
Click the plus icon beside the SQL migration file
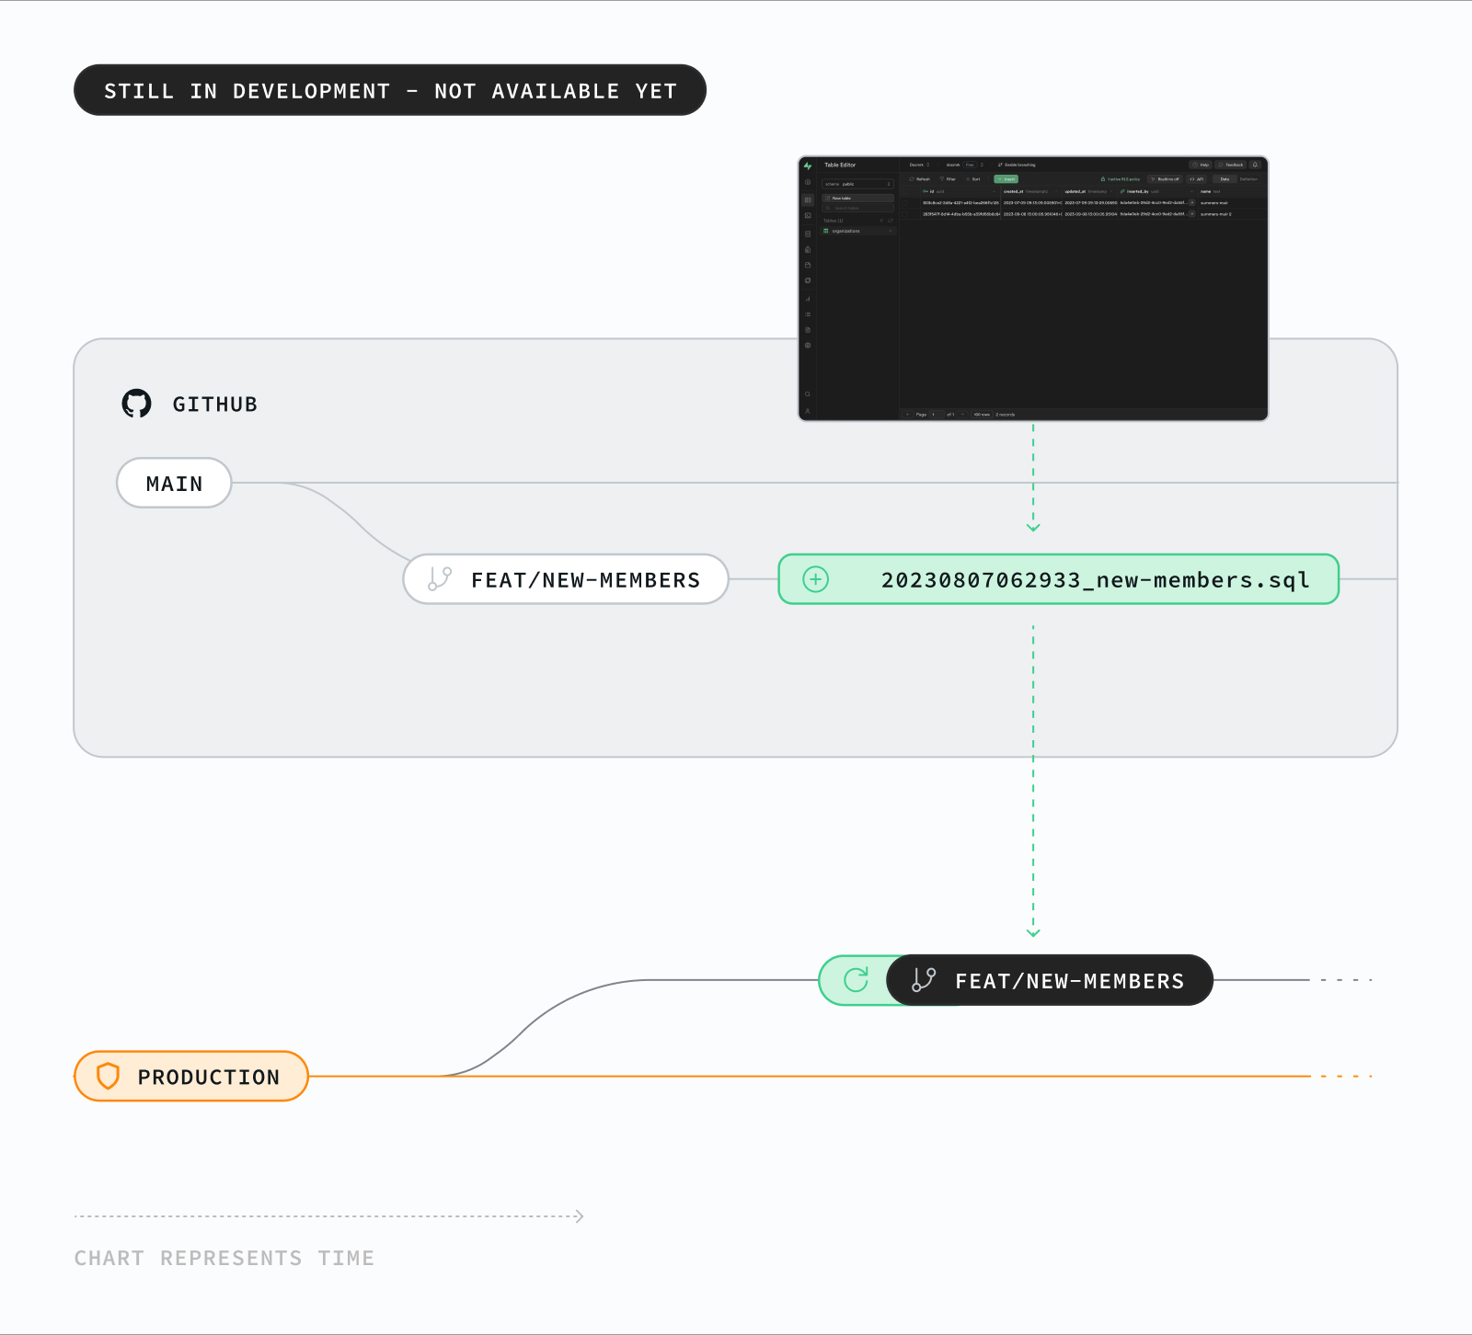coord(816,579)
